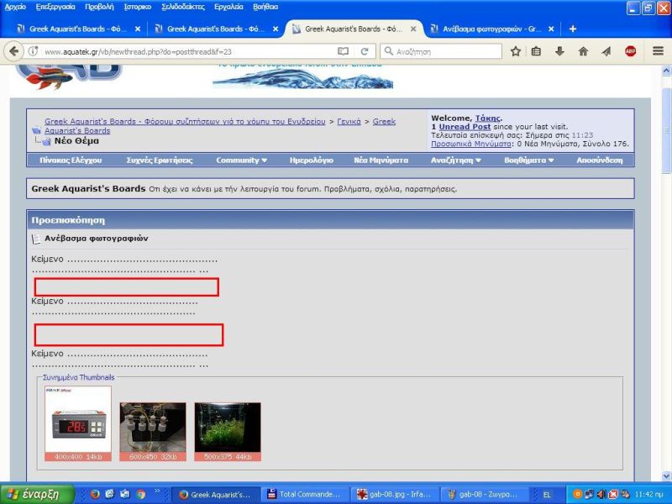This screenshot has height=504, width=672.
Task: Open a new tab with plus button
Action: coord(573,29)
